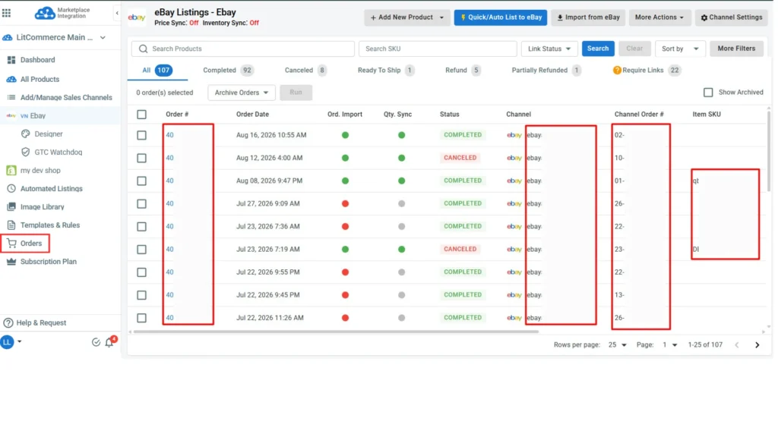The height and width of the screenshot is (437, 778).
Task: Switch to the Refund tab
Action: [x=463, y=71]
